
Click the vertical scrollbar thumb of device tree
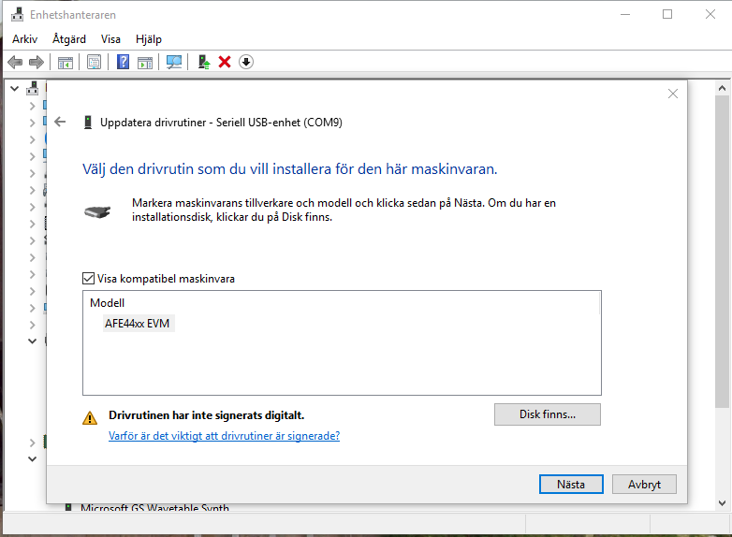[722, 252]
